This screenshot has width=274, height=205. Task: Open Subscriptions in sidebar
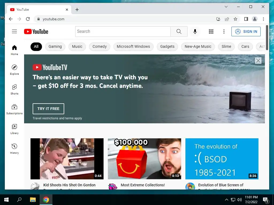(x=14, y=109)
